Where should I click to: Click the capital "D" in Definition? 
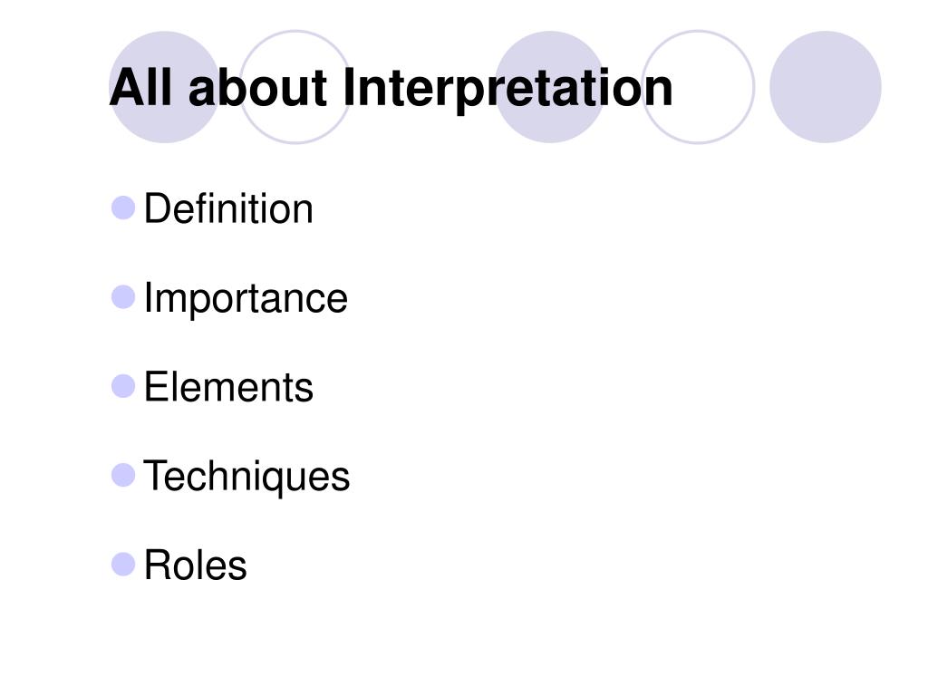157,208
